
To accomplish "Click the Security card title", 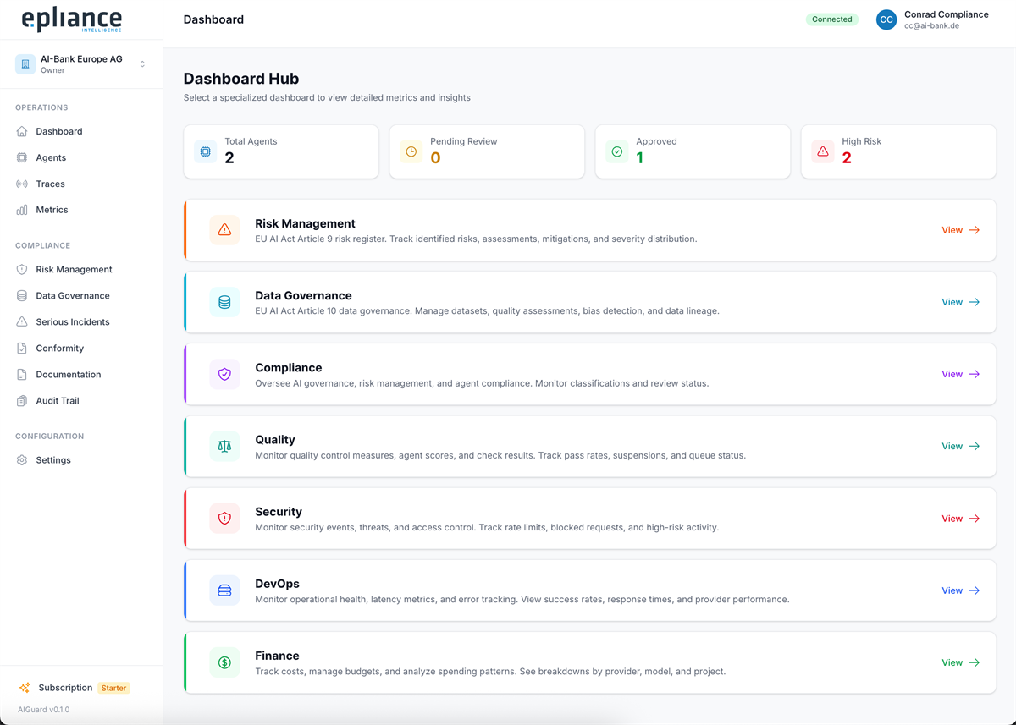I will click(279, 512).
